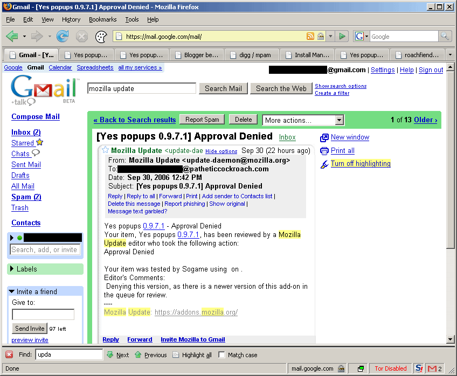Open the Inbox (2) folder link
Viewport: 457px width, 376px height.
pyautogui.click(x=26, y=132)
